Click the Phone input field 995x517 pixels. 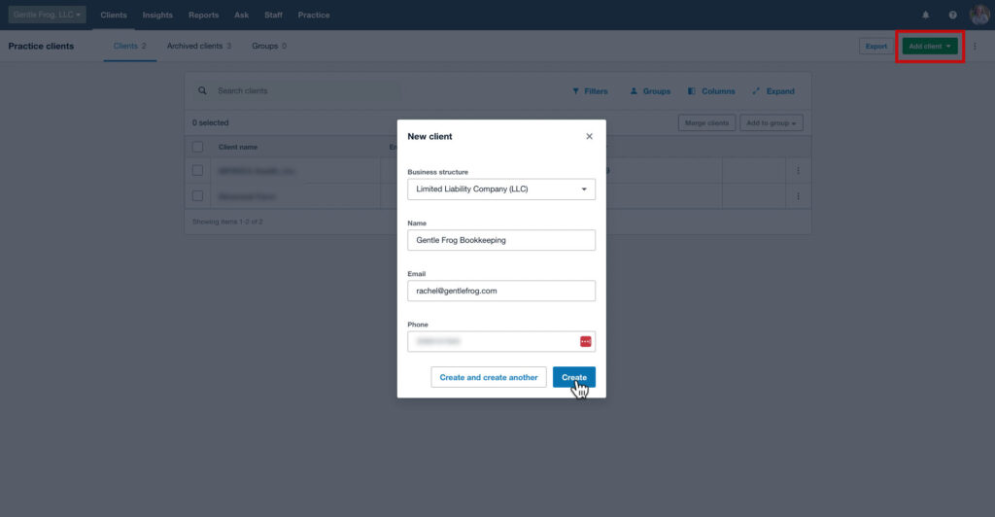click(x=501, y=341)
